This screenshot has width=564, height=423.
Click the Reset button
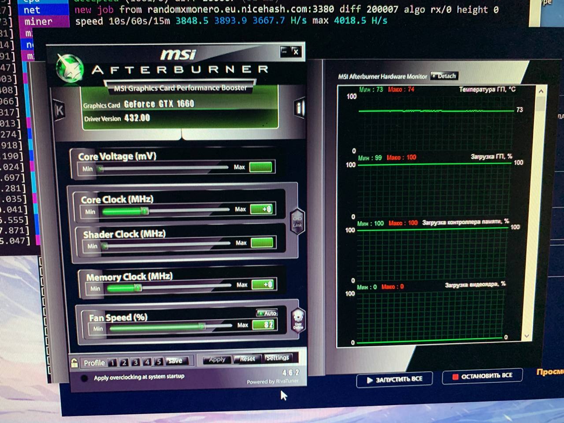pyautogui.click(x=247, y=359)
